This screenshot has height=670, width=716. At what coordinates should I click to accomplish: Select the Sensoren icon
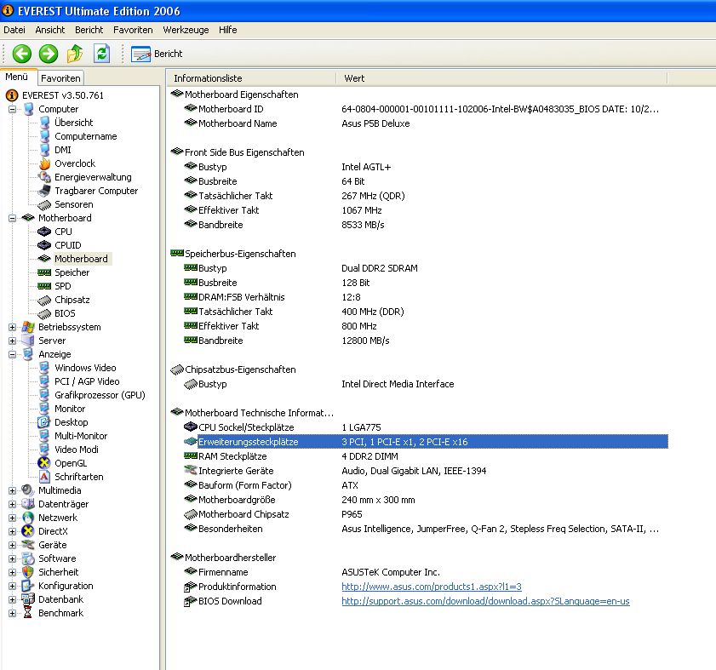45,204
